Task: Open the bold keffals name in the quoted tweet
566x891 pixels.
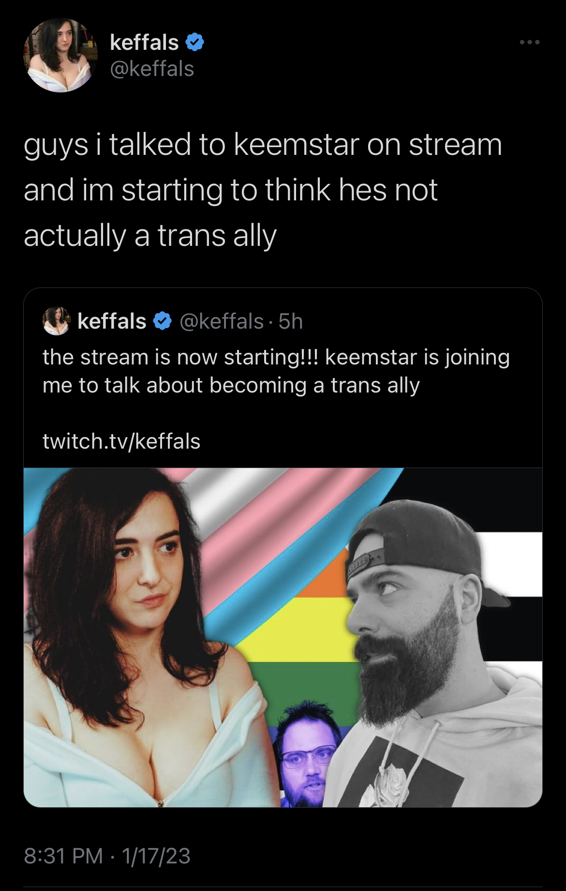Action: tap(112, 321)
